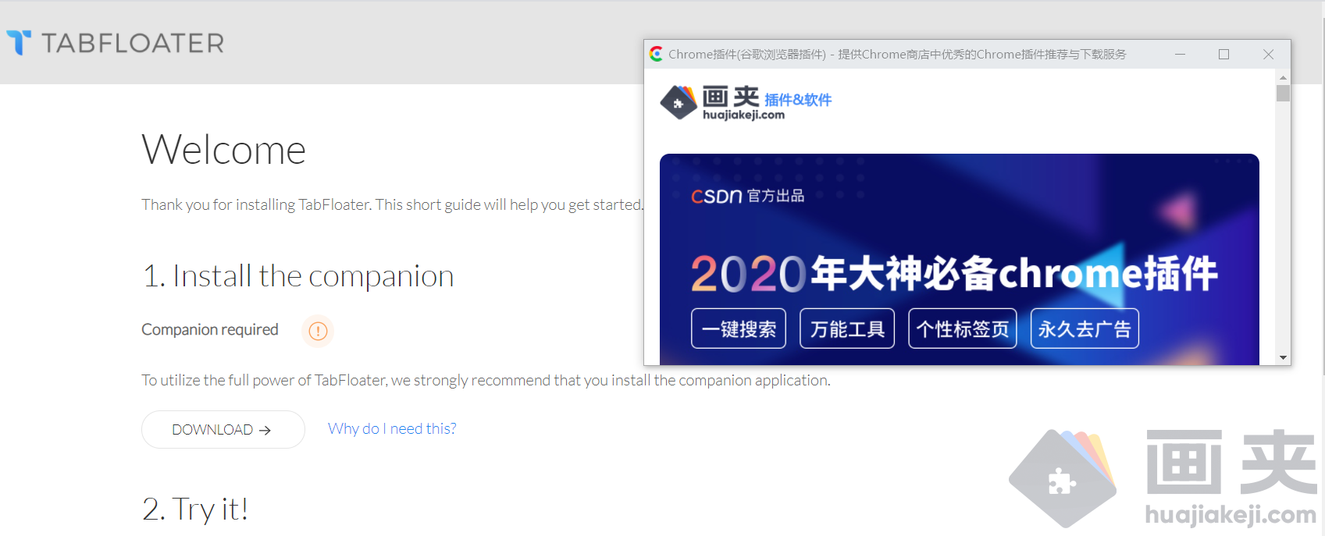Click the popup vertical scrollbar thumb
This screenshot has width=1325, height=536.
pos(1283,93)
